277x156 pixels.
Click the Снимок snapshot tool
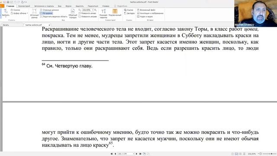(x=16, y=10)
